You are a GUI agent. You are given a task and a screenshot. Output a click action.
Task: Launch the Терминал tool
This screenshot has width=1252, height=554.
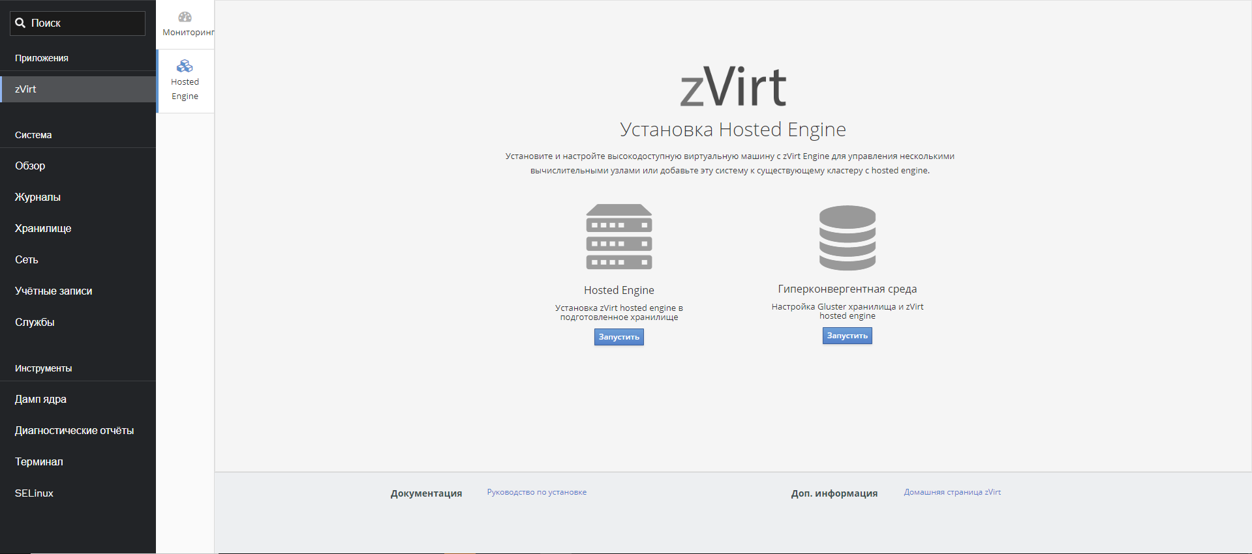pos(78,461)
